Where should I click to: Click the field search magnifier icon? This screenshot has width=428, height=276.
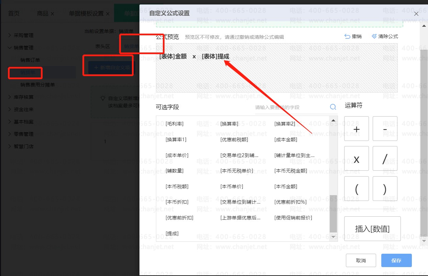click(x=333, y=107)
